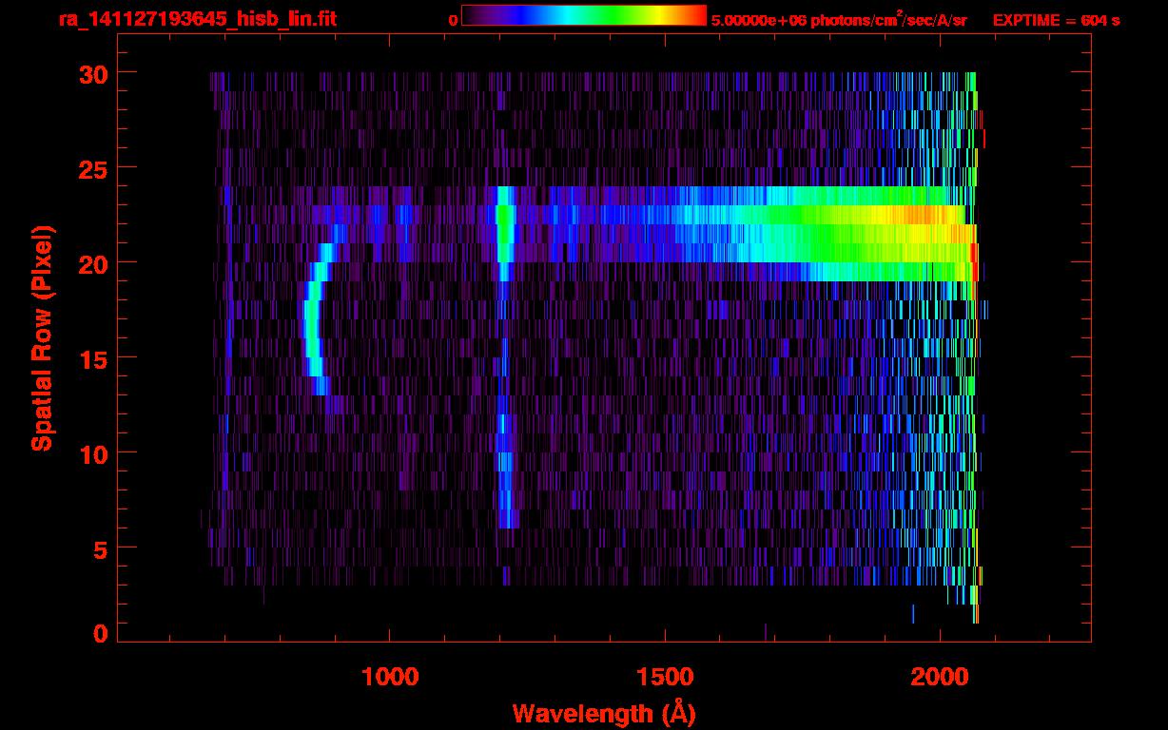Click the rainbow color scale bar

pos(584,15)
